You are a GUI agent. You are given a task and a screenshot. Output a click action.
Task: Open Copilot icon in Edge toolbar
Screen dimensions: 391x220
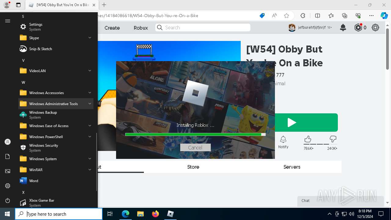(x=384, y=16)
